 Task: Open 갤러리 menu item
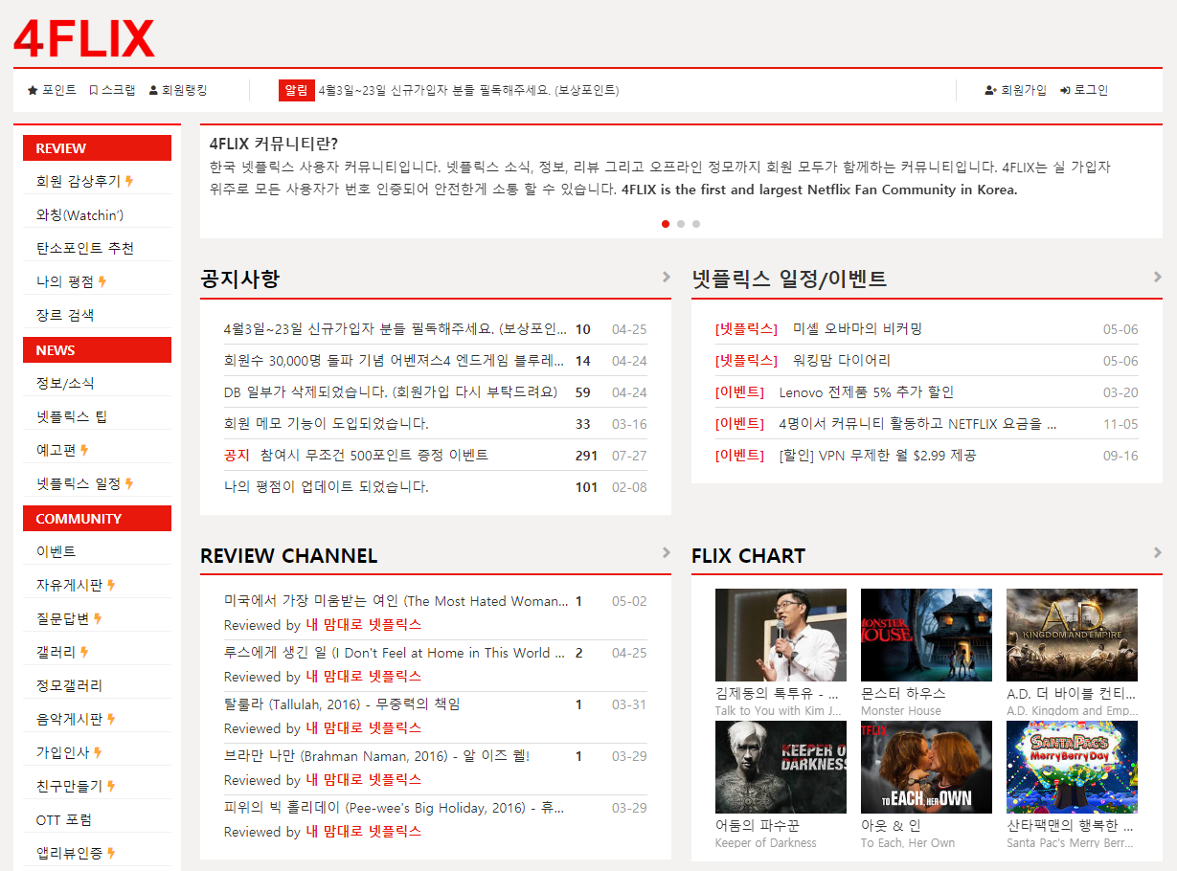62,652
